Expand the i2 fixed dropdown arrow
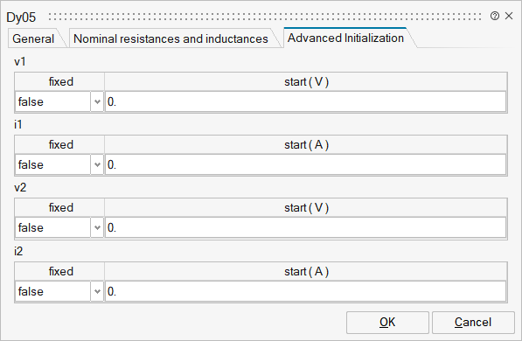Image resolution: width=522 pixels, height=341 pixels. (x=97, y=292)
